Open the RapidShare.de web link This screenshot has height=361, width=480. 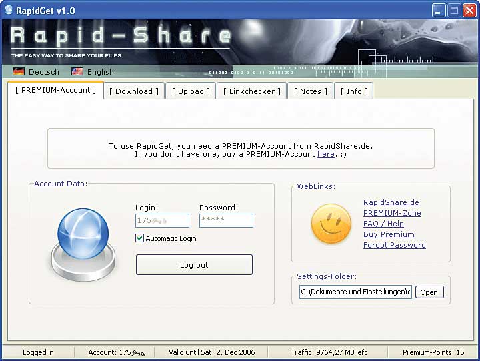[391, 202]
